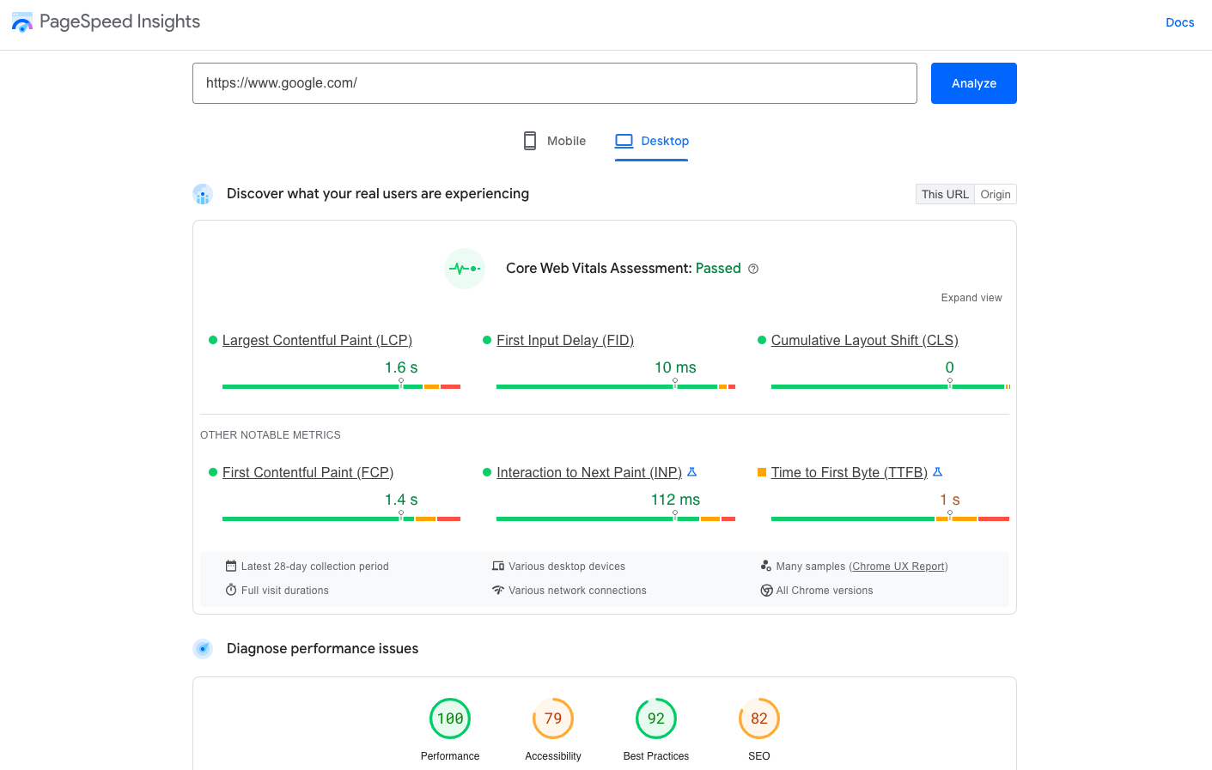Open First Input Delay (FID) link
This screenshot has height=770, width=1212.
pyautogui.click(x=565, y=340)
